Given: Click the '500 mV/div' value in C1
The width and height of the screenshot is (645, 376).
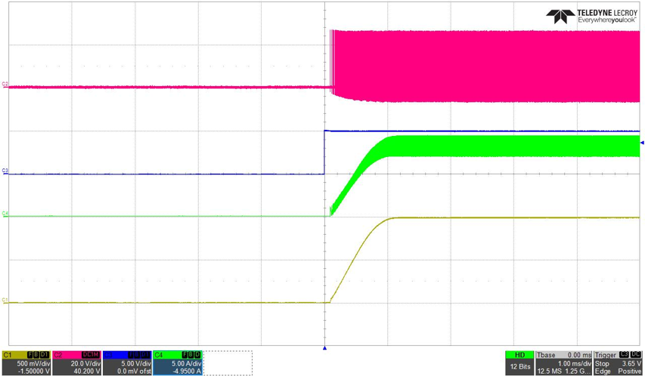Looking at the screenshot, I should [33, 364].
